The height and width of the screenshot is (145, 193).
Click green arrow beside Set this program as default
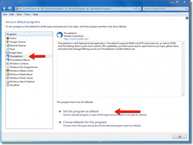pyautogui.click(x=60, y=111)
